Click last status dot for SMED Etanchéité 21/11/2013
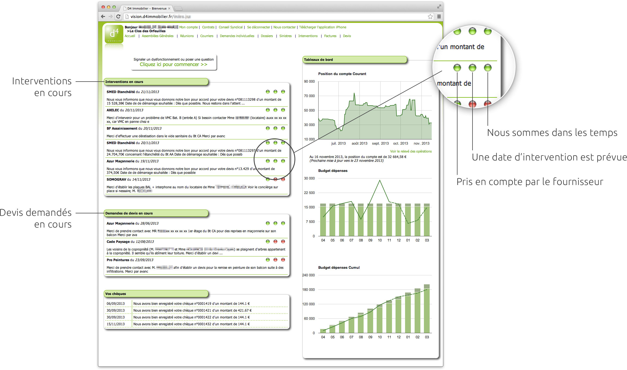This screenshot has height=370, width=627. coord(283,92)
